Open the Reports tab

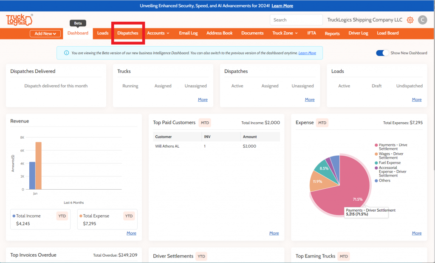332,34
